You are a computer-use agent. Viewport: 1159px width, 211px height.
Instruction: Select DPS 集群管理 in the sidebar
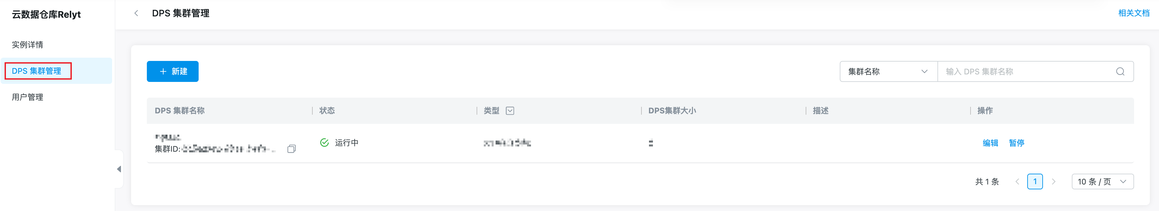(36, 71)
